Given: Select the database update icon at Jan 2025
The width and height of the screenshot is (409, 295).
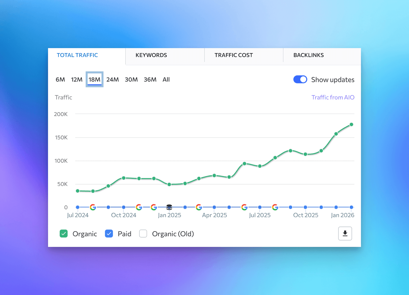Looking at the screenshot, I should [169, 207].
